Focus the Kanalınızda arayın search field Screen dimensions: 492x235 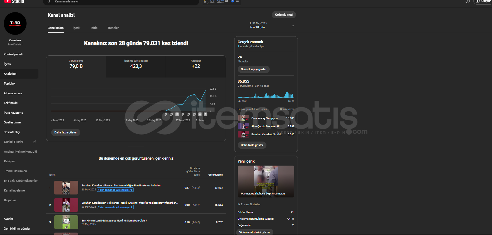[121, 2]
